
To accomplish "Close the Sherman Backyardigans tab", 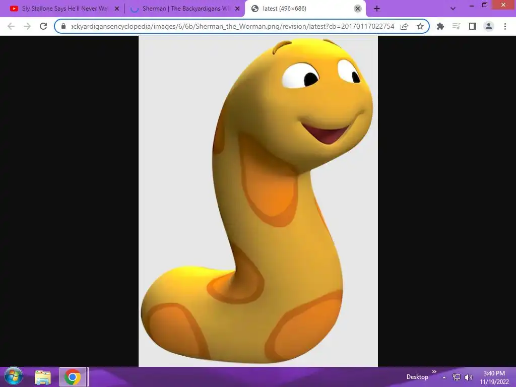I will coord(237,9).
